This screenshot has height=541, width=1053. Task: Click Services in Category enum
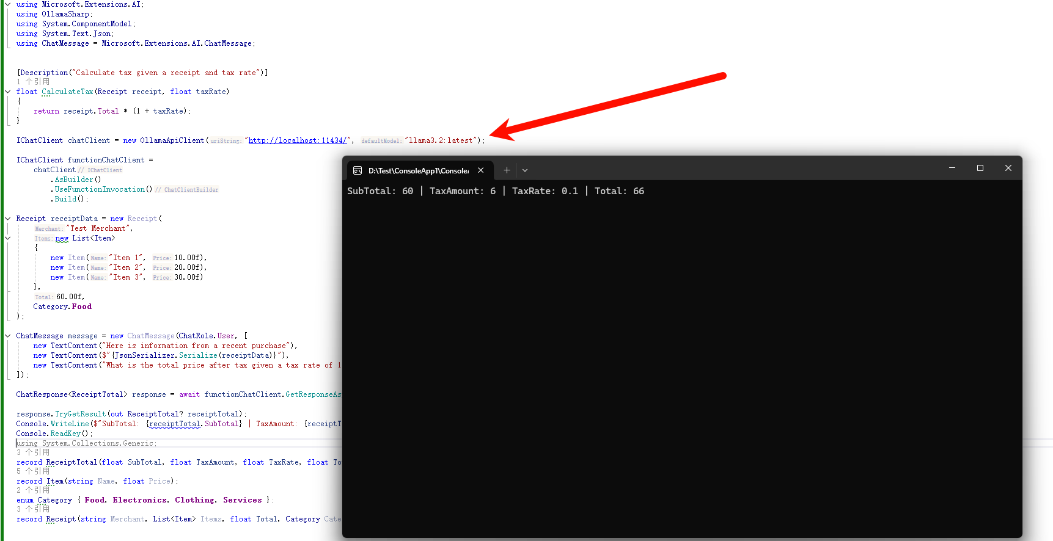[x=242, y=500]
